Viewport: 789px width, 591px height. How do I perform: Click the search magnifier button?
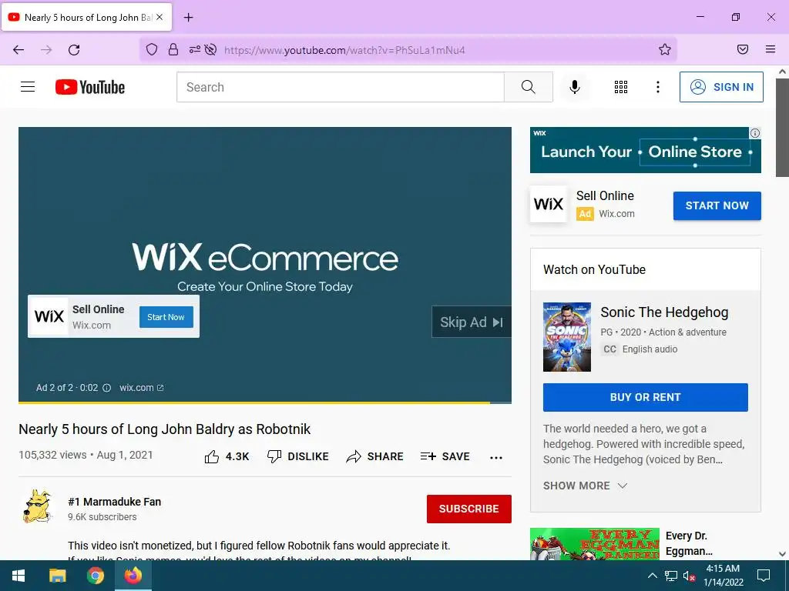(529, 87)
